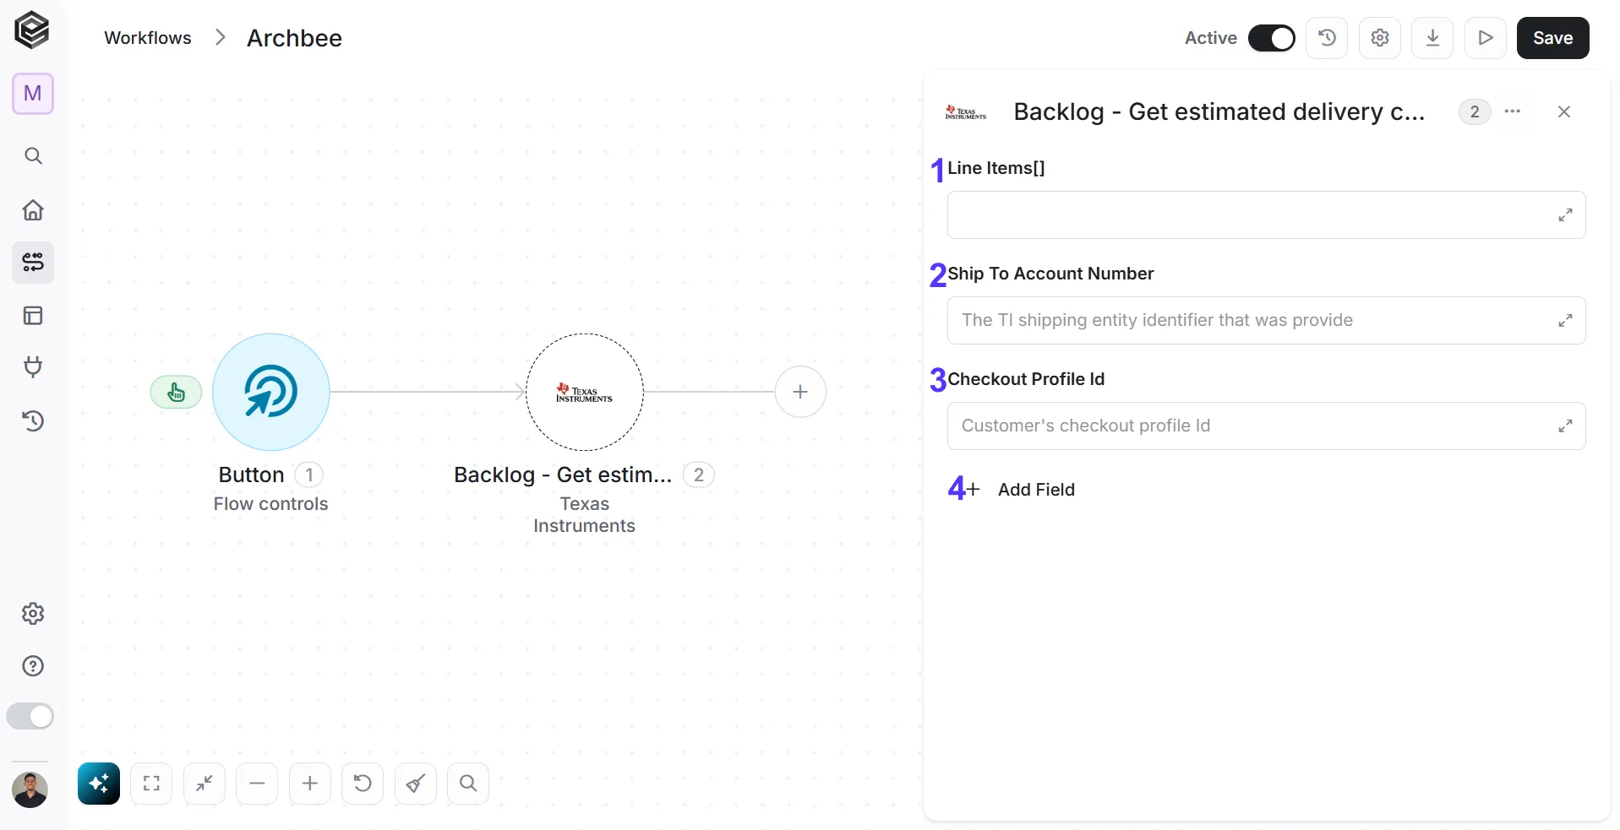Click the Checkout Profile Id input field
Viewport: 1620px width, 830px height.
[1266, 426]
